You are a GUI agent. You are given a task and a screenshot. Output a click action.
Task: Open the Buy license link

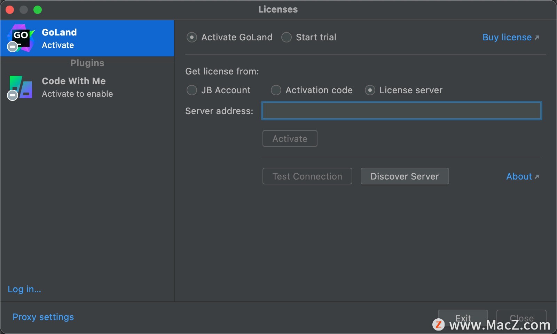(511, 37)
